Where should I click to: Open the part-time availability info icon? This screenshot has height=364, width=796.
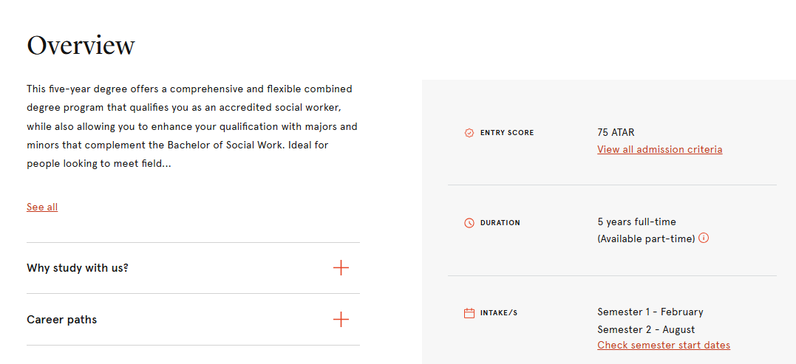tap(704, 238)
